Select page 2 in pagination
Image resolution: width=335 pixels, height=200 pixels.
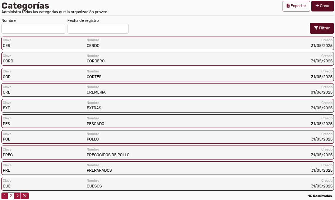pos(11,196)
